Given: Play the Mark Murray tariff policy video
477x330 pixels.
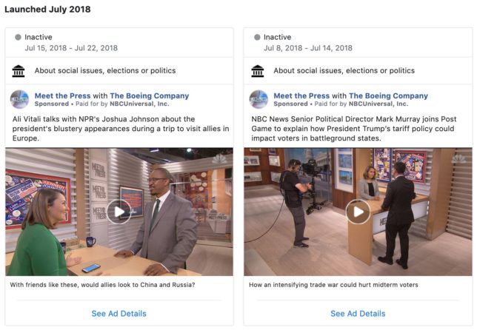Looking at the screenshot, I should pyautogui.click(x=358, y=212).
